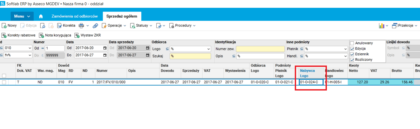Click the Numer Od equals operator
This screenshot has width=420, height=129.
tap(43, 48)
